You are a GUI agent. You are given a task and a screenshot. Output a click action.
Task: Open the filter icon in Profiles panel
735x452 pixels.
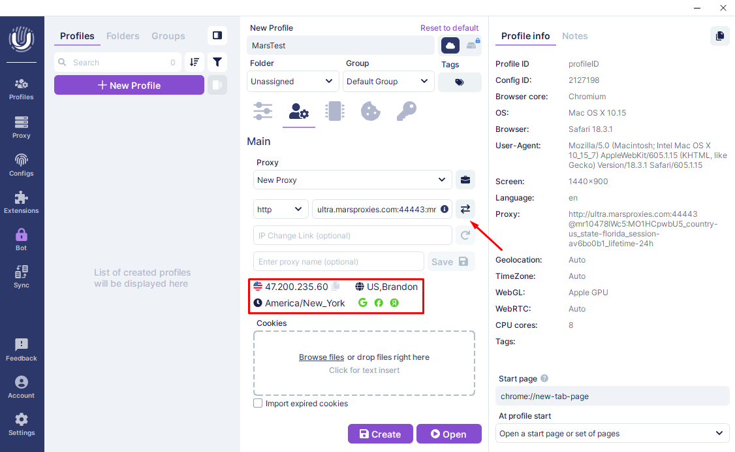(217, 62)
